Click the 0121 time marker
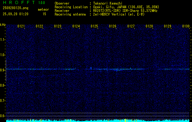 [x=21, y=26]
